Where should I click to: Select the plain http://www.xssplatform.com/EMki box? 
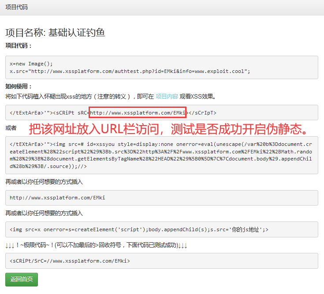click(x=162, y=198)
